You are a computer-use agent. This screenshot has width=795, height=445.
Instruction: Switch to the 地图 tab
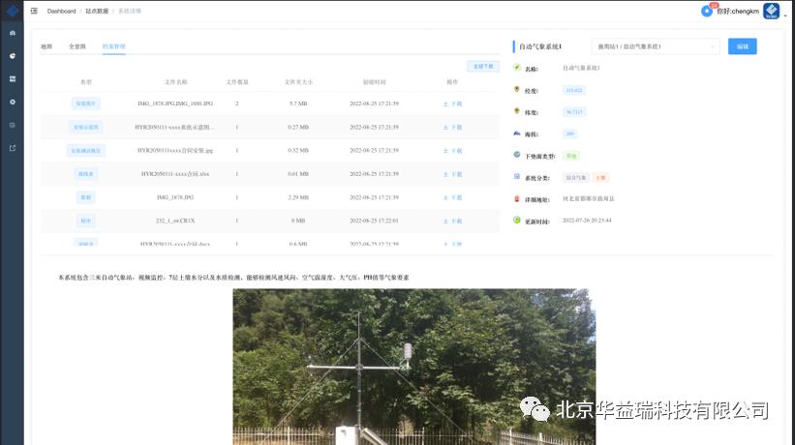click(x=46, y=46)
